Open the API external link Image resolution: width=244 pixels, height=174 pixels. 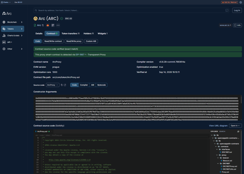click(7, 42)
